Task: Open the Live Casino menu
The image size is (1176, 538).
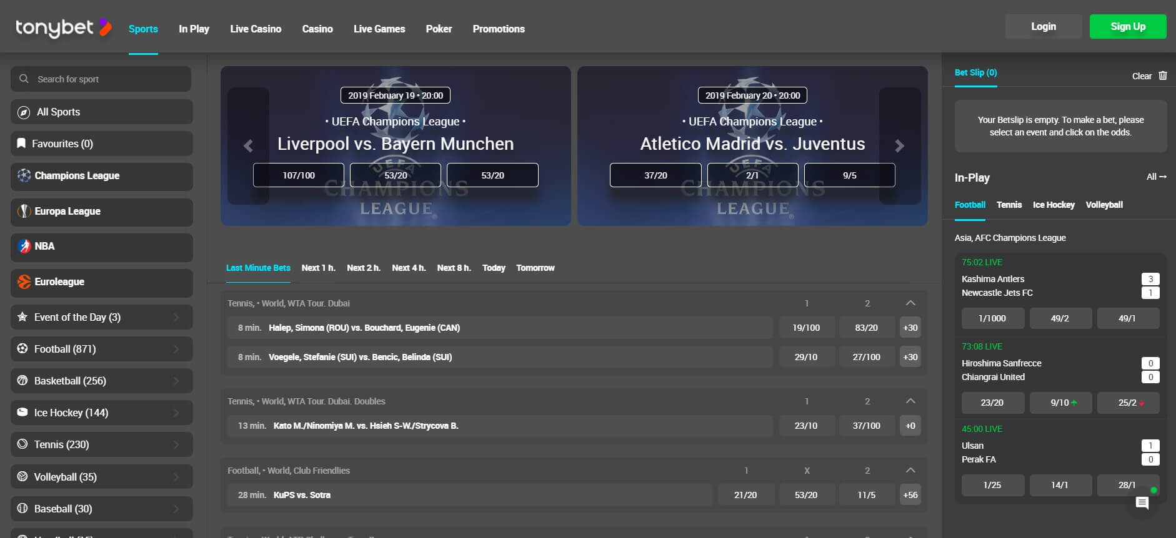Action: click(256, 29)
